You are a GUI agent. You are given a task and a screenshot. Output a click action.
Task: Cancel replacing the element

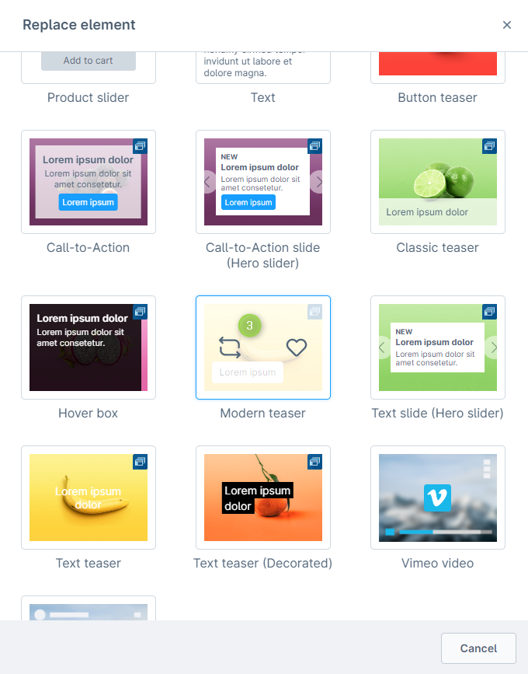coord(478,648)
